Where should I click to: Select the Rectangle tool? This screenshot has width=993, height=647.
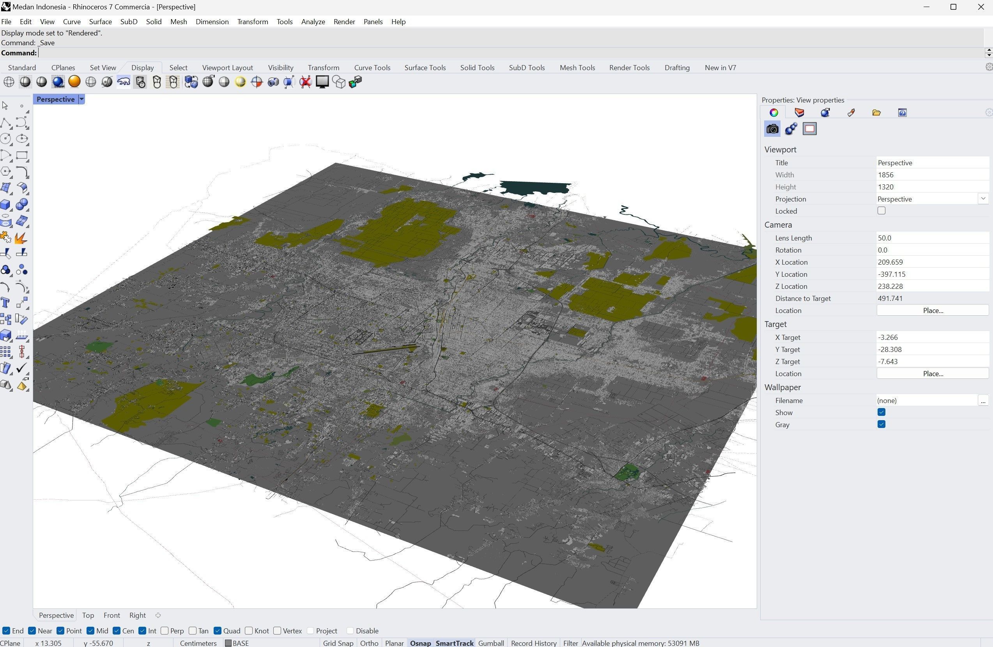22,155
